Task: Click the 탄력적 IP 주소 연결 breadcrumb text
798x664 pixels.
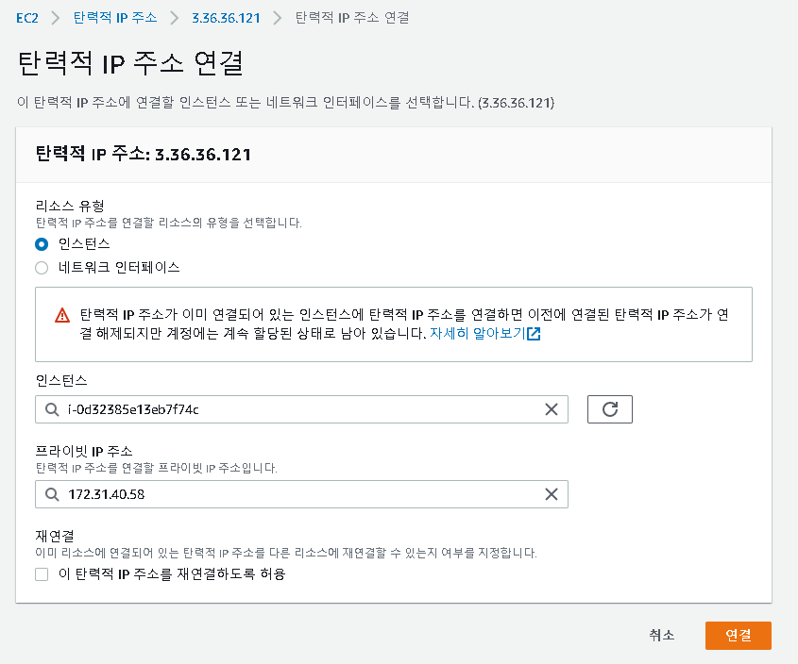Action: (352, 18)
